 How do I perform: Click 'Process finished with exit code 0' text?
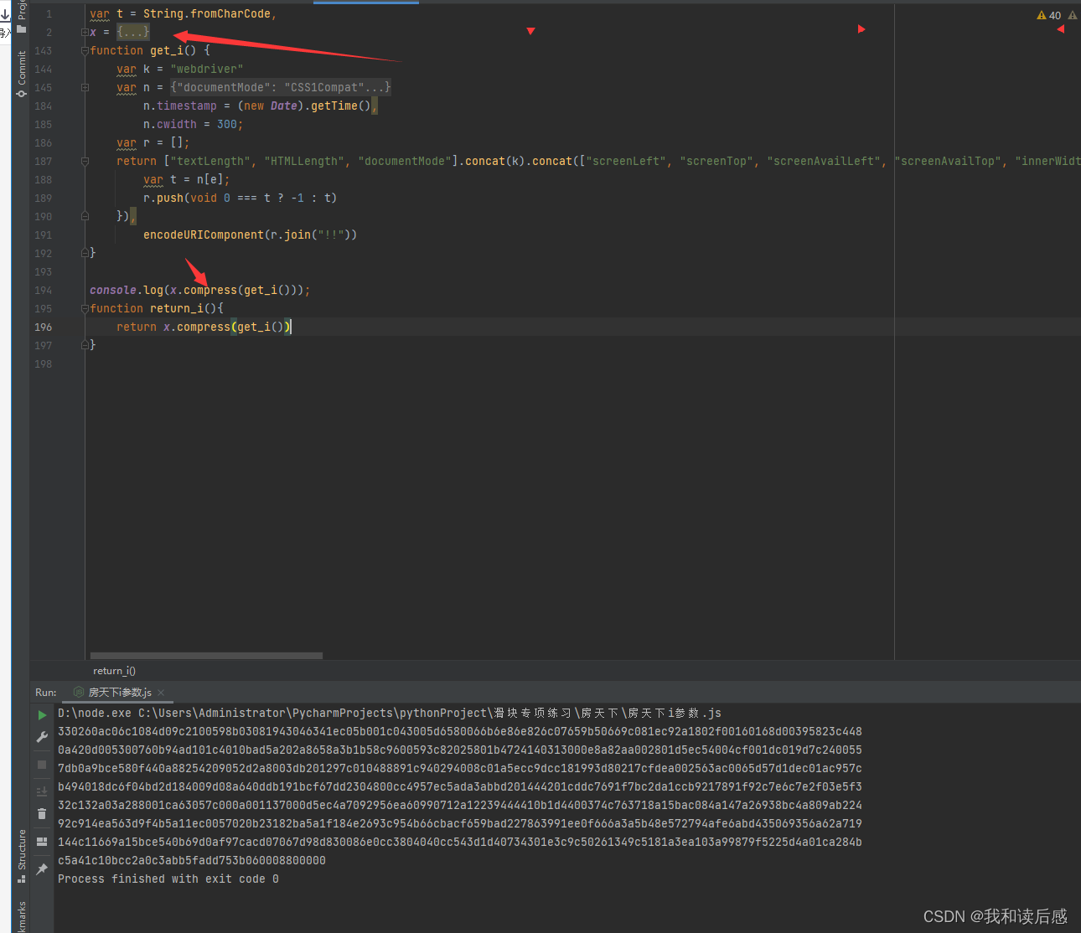click(x=168, y=879)
